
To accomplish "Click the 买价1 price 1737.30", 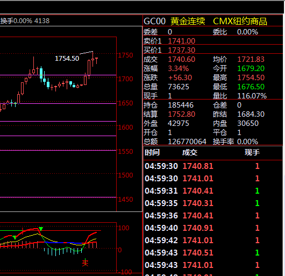I will [181, 50].
